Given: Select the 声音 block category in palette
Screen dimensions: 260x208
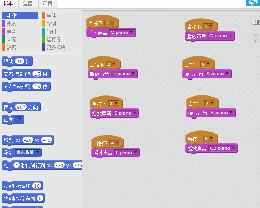Looking at the screenshot, I should pyautogui.click(x=11, y=32).
